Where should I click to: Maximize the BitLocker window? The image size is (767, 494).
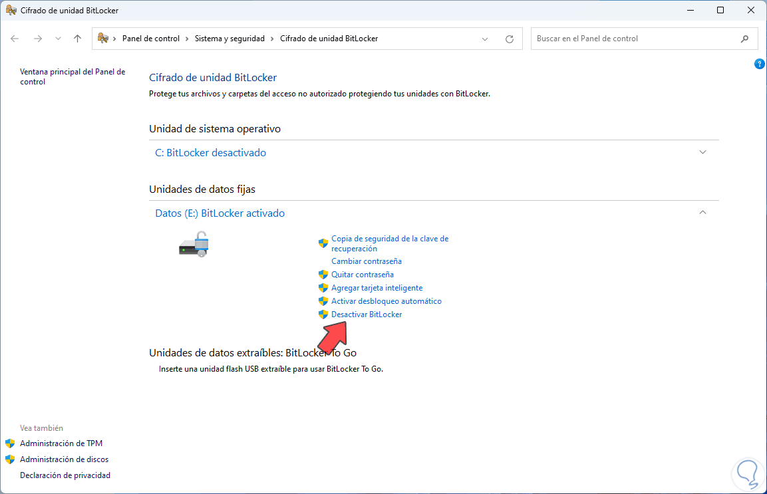pyautogui.click(x=720, y=10)
